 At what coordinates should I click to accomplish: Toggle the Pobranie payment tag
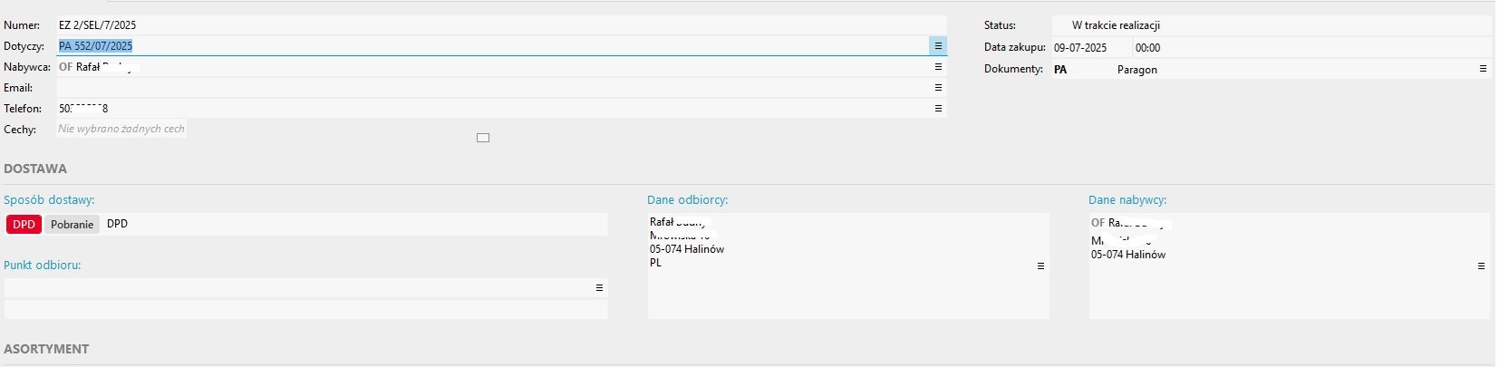(x=72, y=225)
